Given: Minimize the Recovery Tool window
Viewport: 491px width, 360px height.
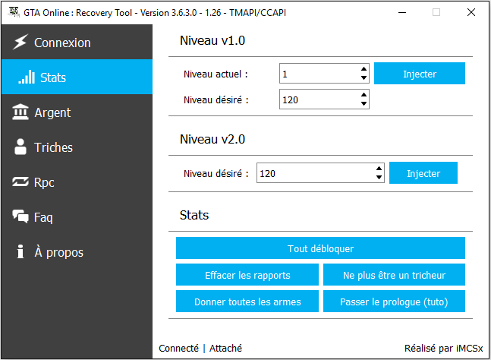Looking at the screenshot, I should click(402, 13).
